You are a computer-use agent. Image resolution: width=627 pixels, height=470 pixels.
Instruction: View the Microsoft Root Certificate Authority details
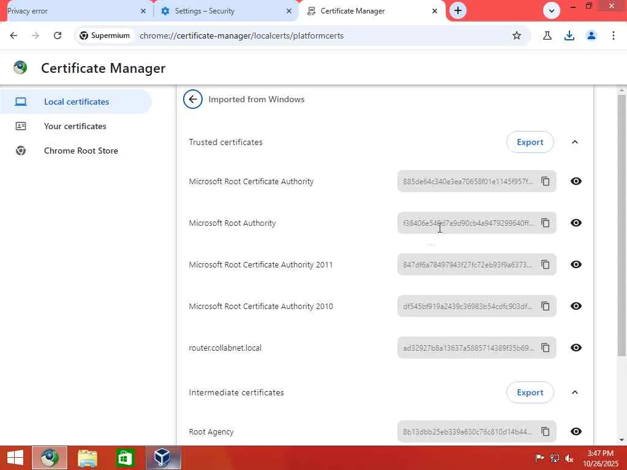(576, 181)
